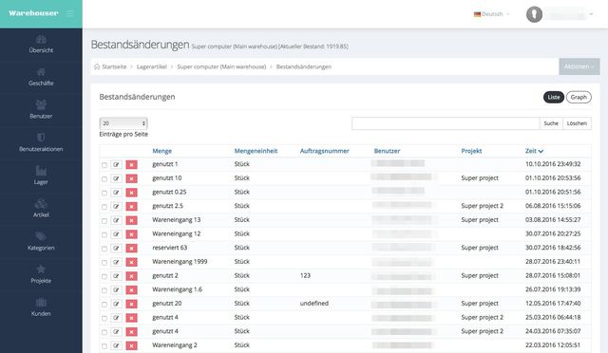Open Benutzer in the sidebar
608x353 pixels.
click(41, 110)
